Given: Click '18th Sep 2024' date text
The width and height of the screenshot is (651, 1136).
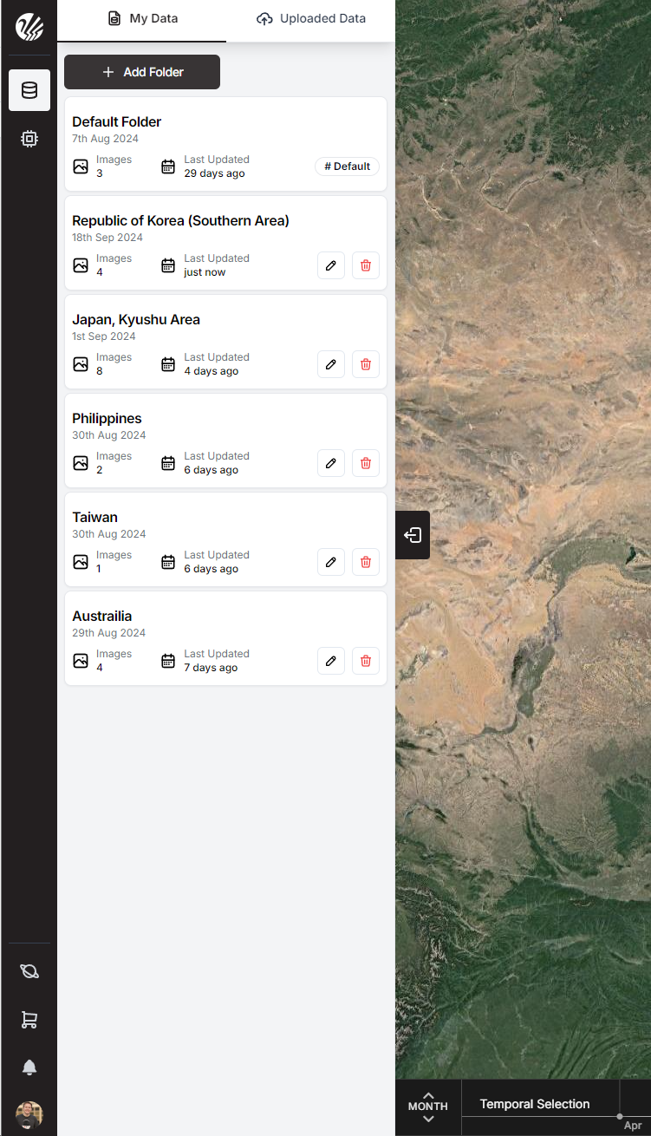Looking at the screenshot, I should [x=107, y=238].
